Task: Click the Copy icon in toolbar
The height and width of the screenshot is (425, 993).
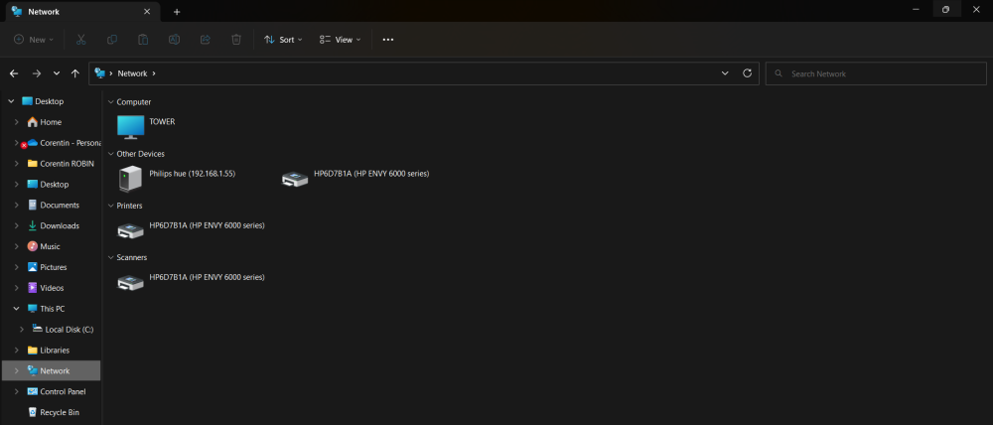Action: (x=112, y=40)
